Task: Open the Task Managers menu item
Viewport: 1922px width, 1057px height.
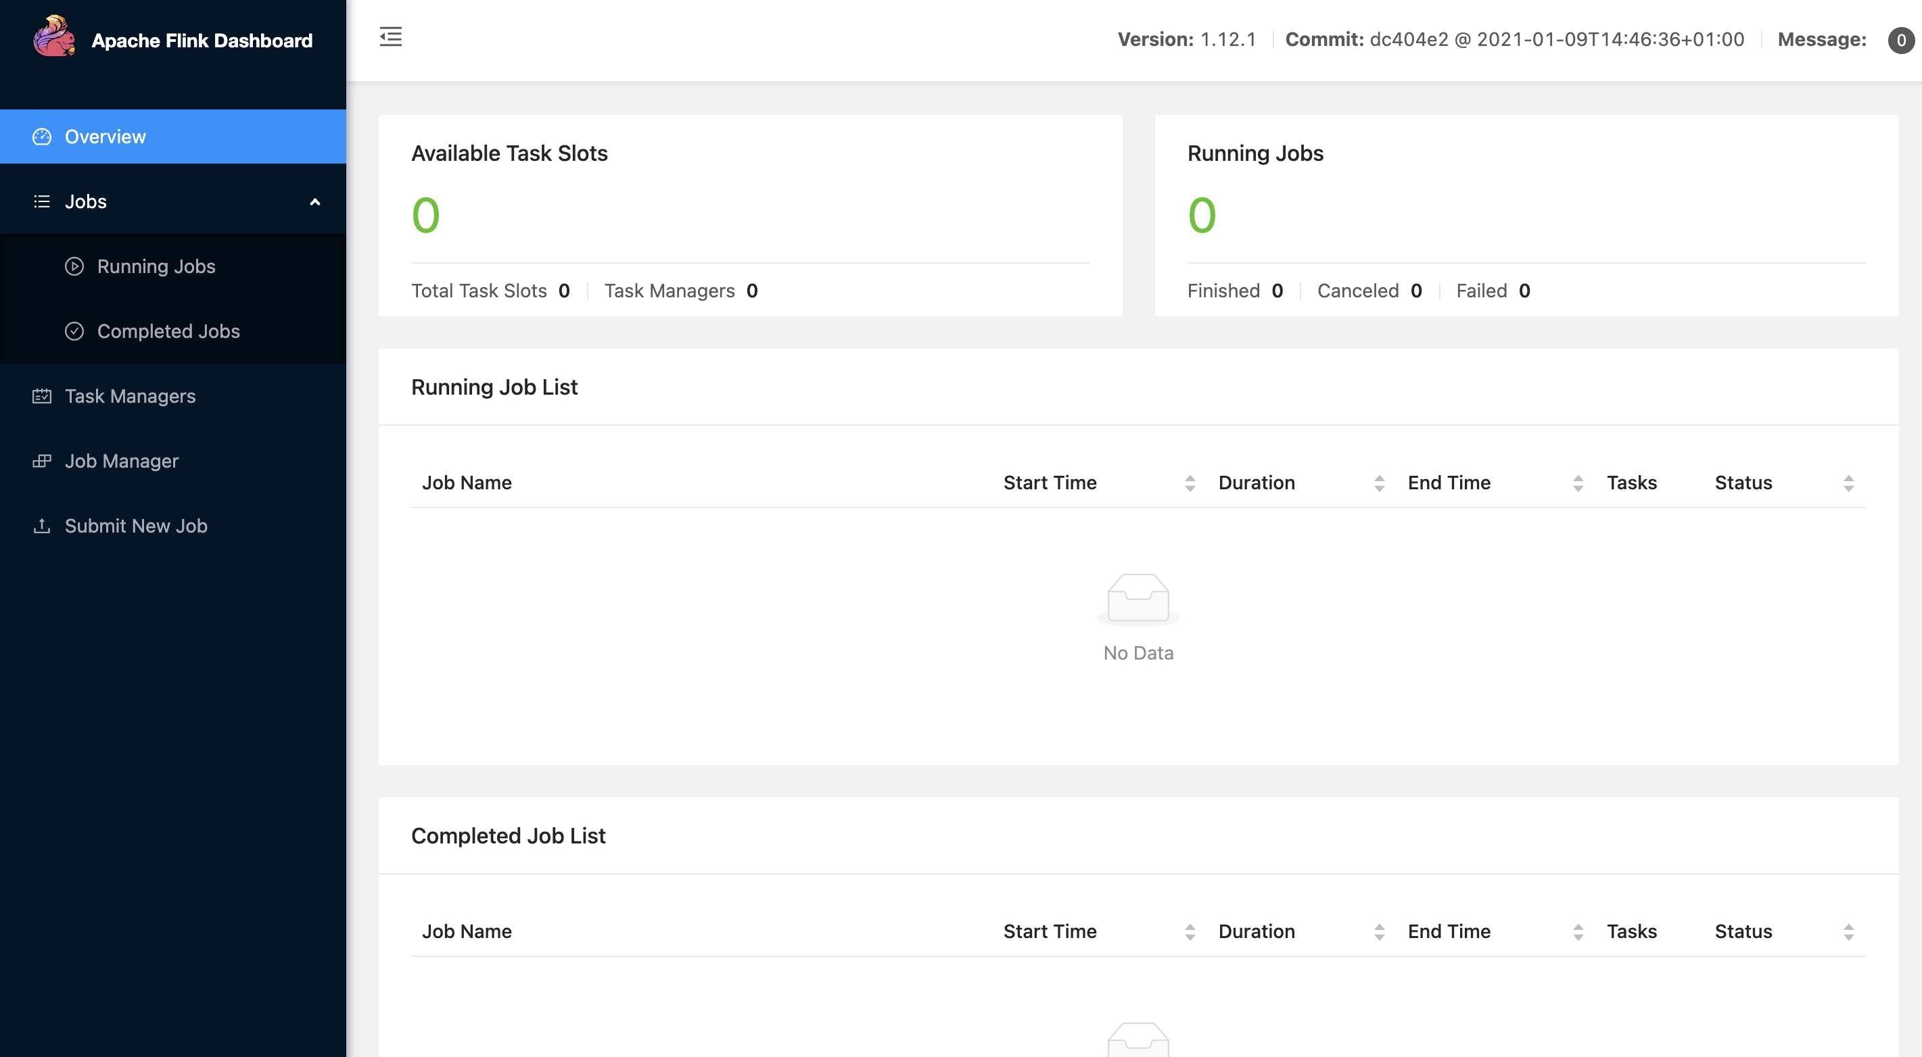Action: click(x=130, y=396)
